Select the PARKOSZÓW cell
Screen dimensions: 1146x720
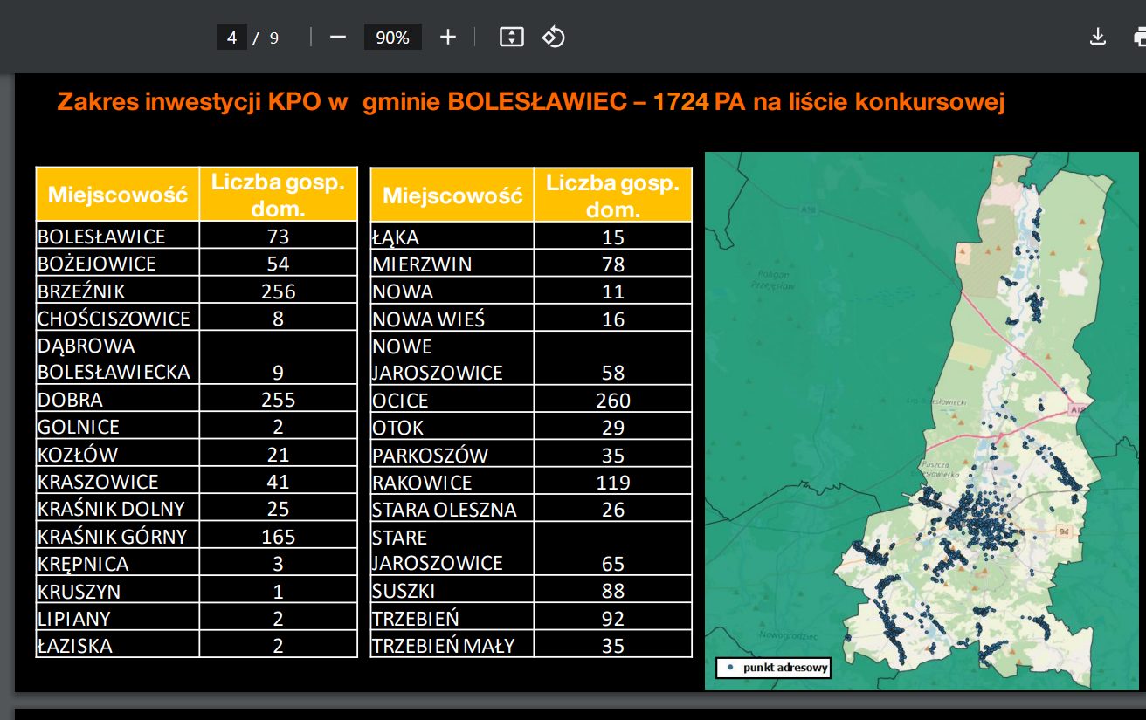(452, 455)
